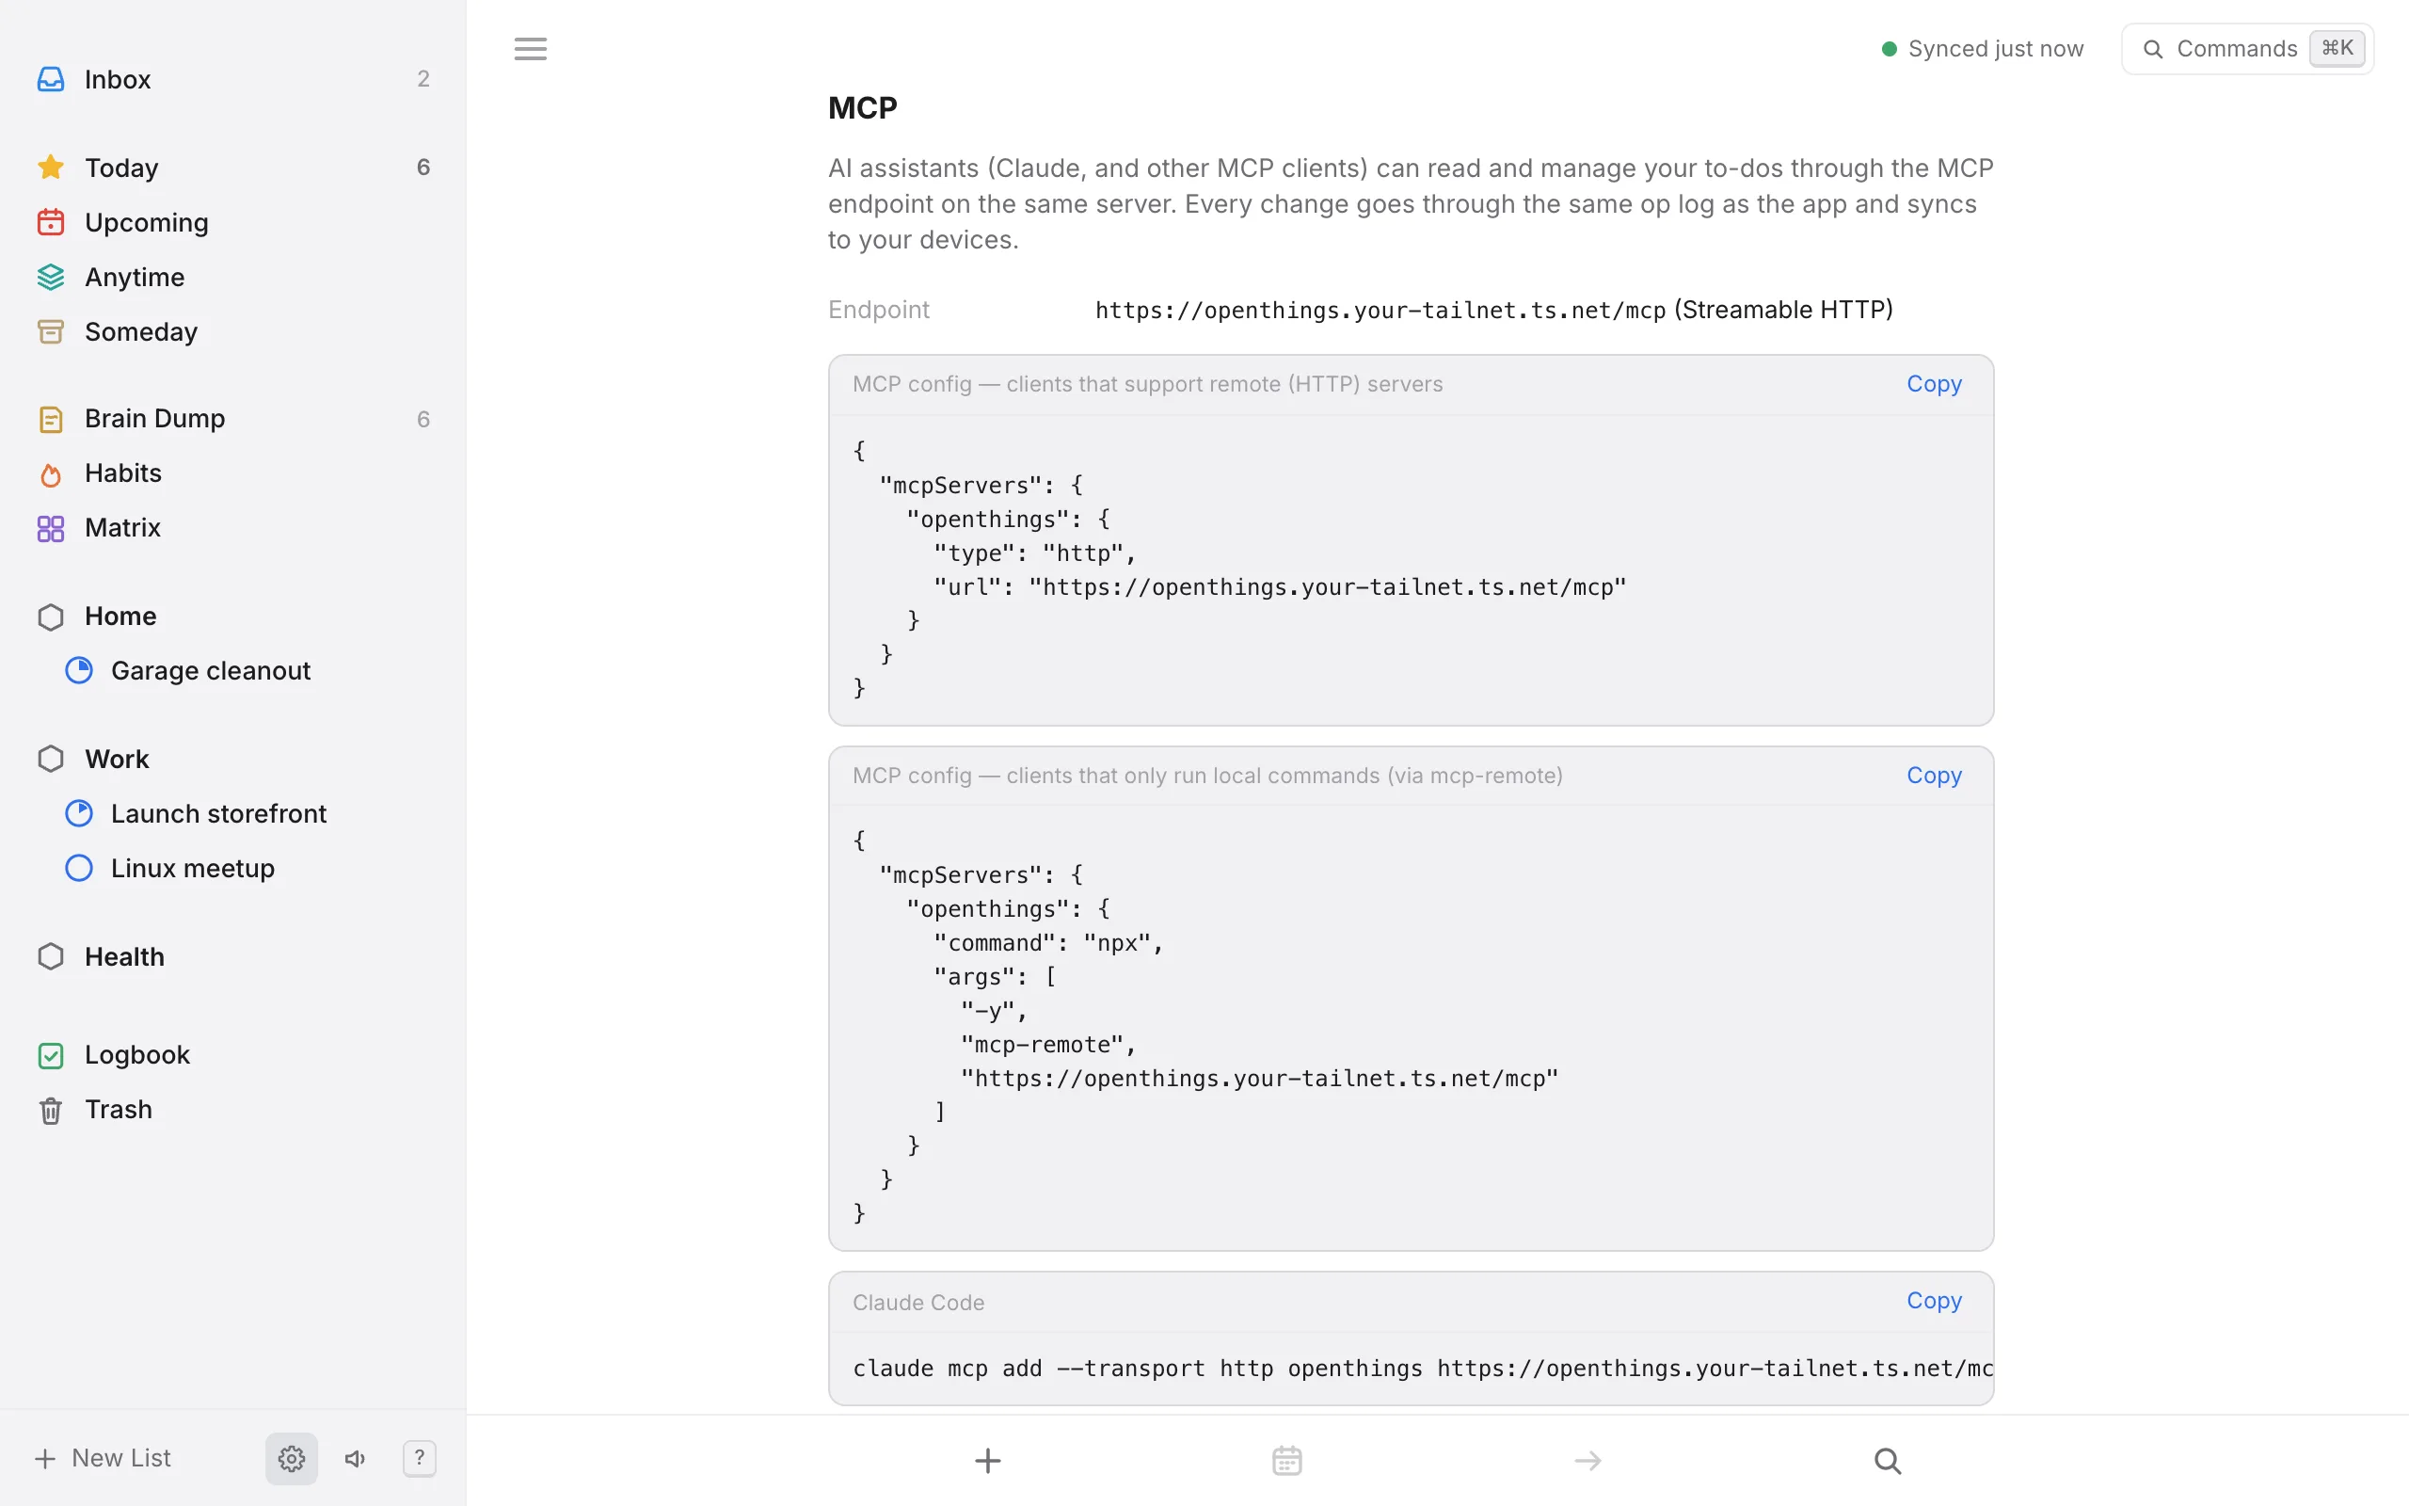Open settings with the gear icon

(x=292, y=1458)
